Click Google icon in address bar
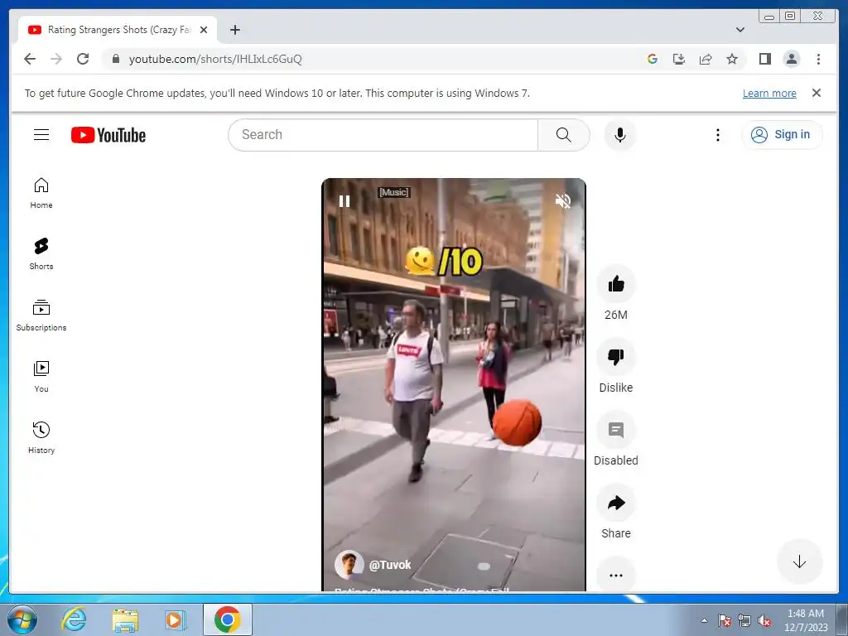Image resolution: width=848 pixels, height=636 pixels. click(x=653, y=59)
